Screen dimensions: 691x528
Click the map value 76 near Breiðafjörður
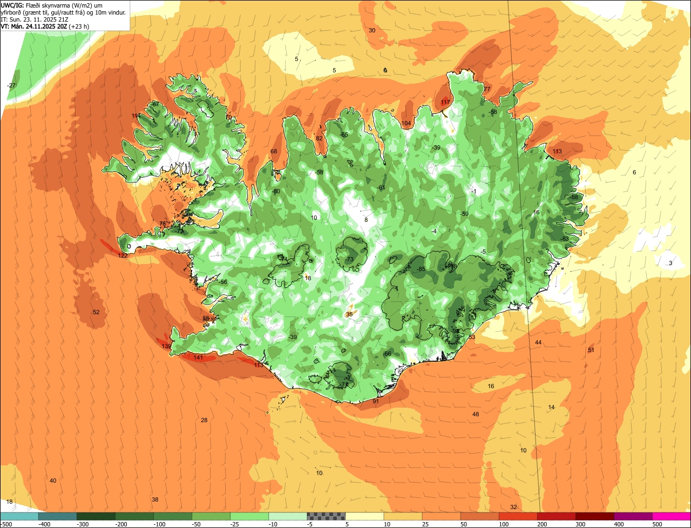163,224
